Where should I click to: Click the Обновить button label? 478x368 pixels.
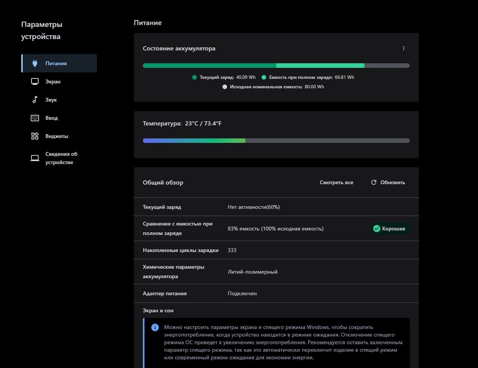pos(393,182)
